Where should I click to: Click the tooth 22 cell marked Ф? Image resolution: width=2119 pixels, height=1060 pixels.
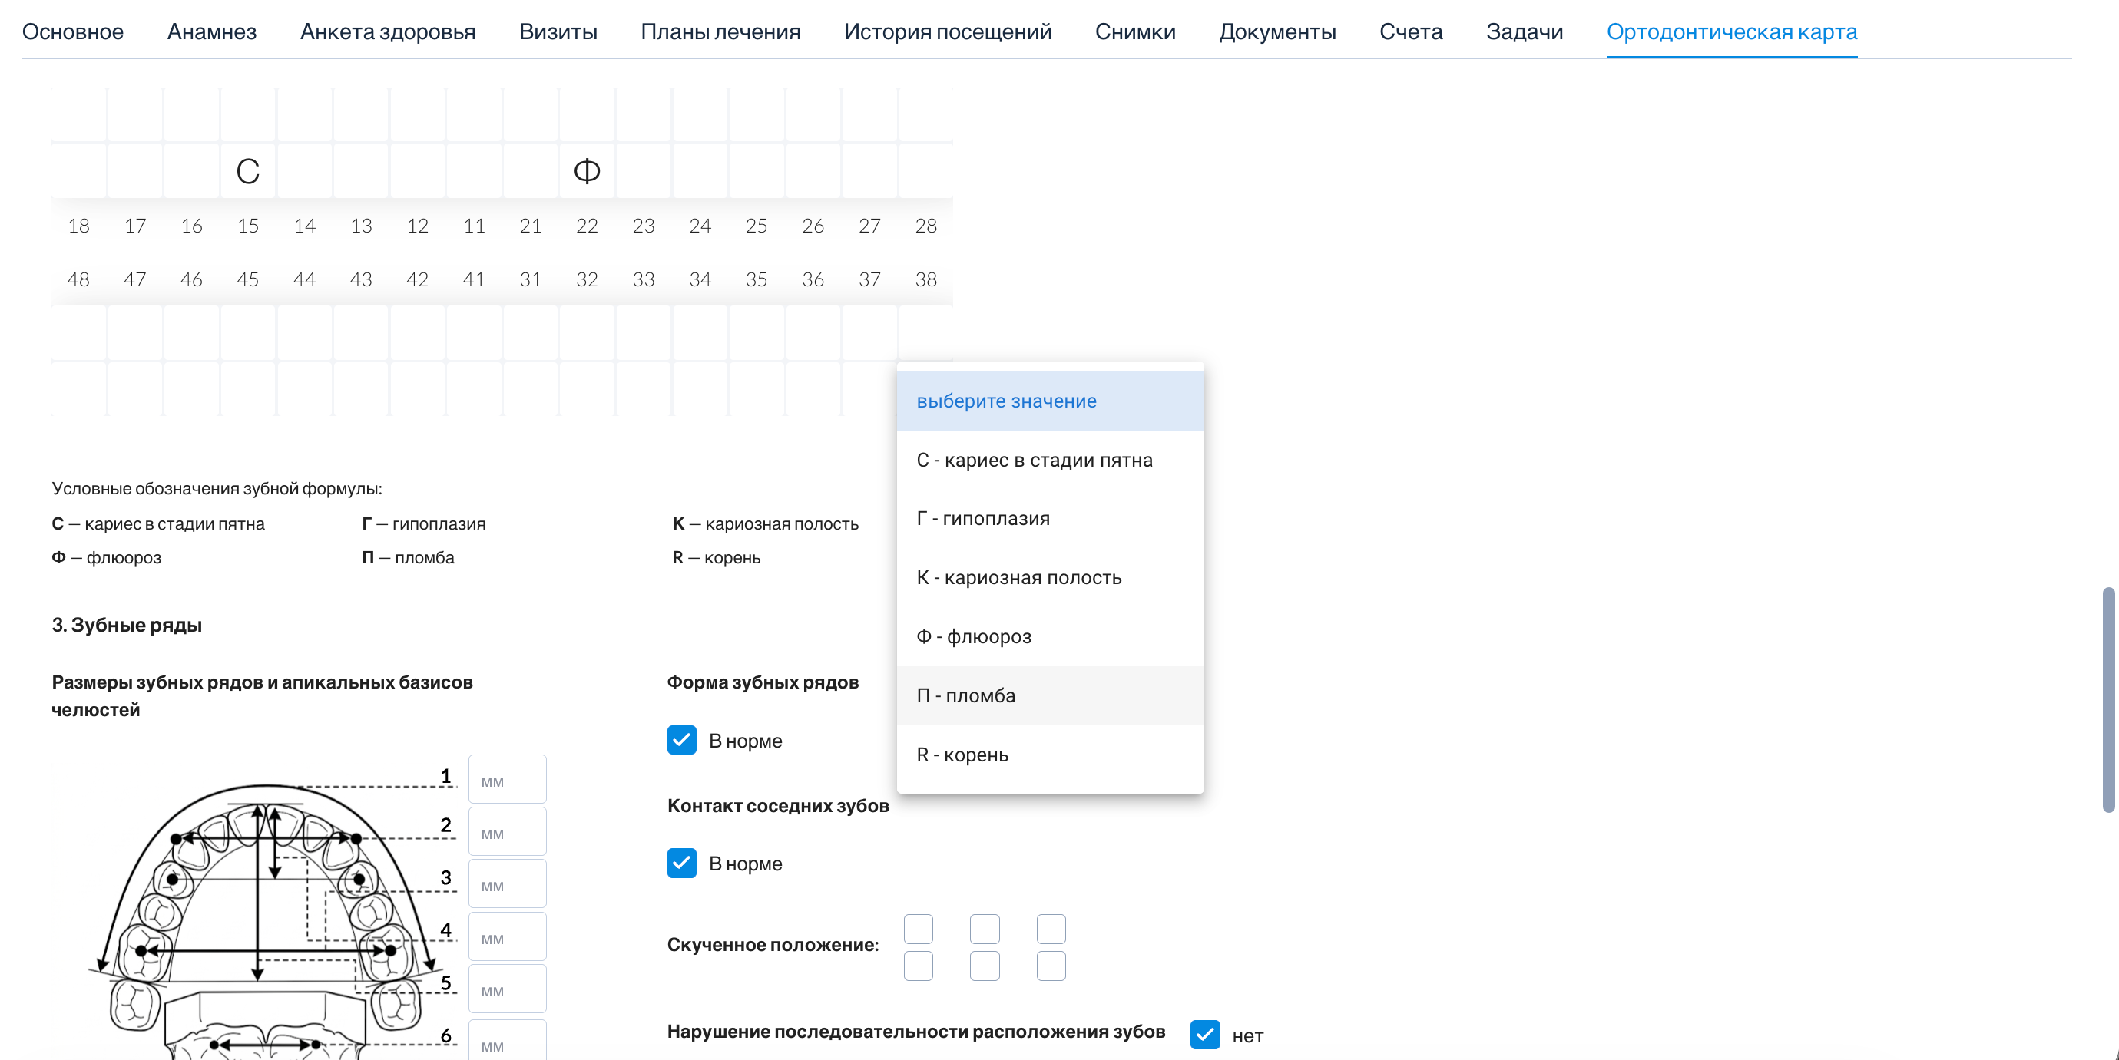pos(587,171)
